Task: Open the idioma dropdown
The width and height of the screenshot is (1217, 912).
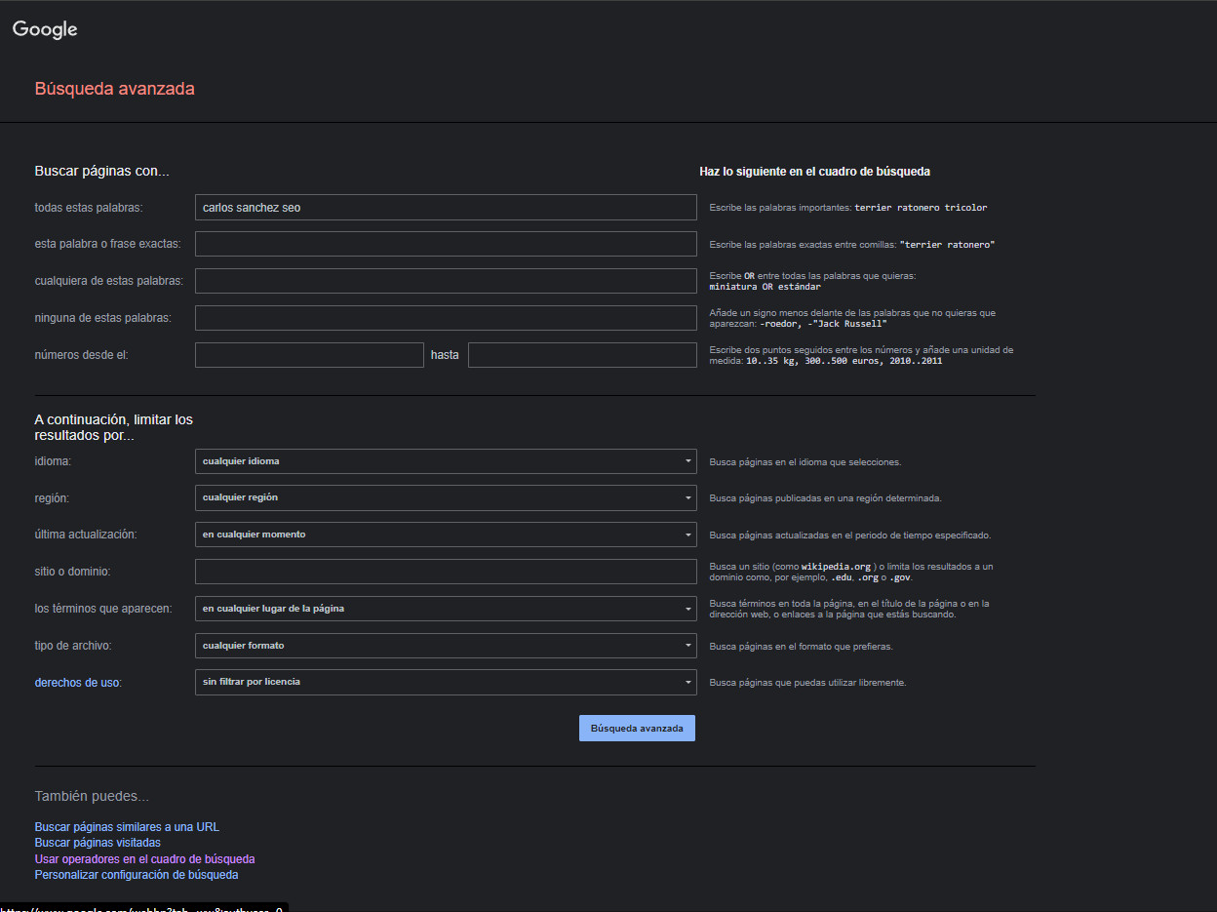Action: 446,461
